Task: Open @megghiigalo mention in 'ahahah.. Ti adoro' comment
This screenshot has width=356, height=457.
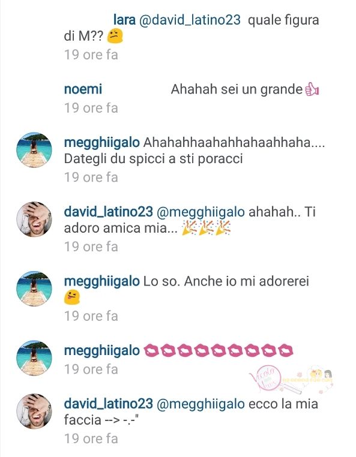Action: pyautogui.click(x=201, y=212)
